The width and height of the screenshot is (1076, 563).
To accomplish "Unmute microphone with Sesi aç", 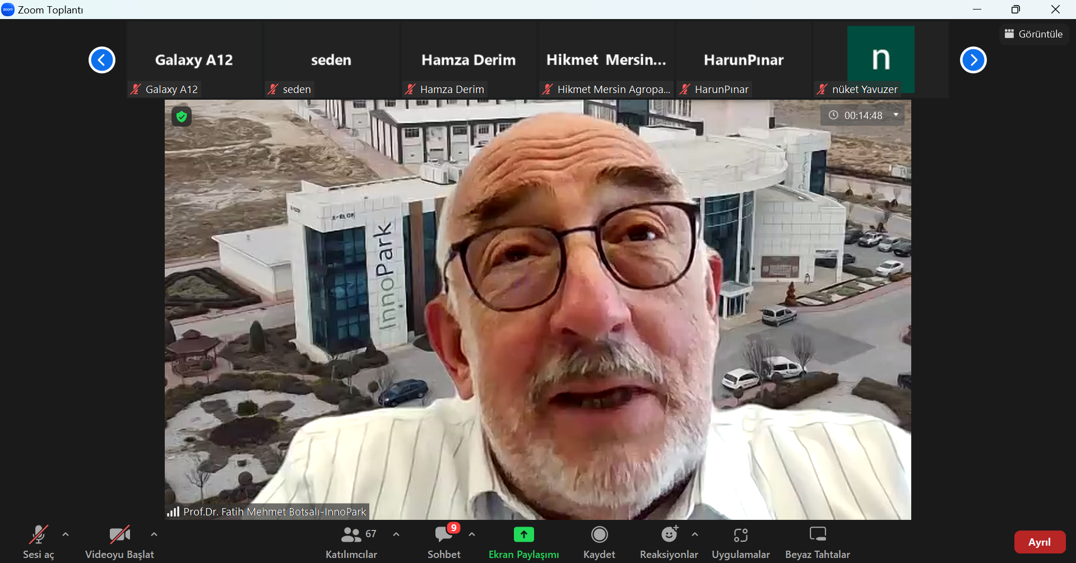I will (38, 541).
